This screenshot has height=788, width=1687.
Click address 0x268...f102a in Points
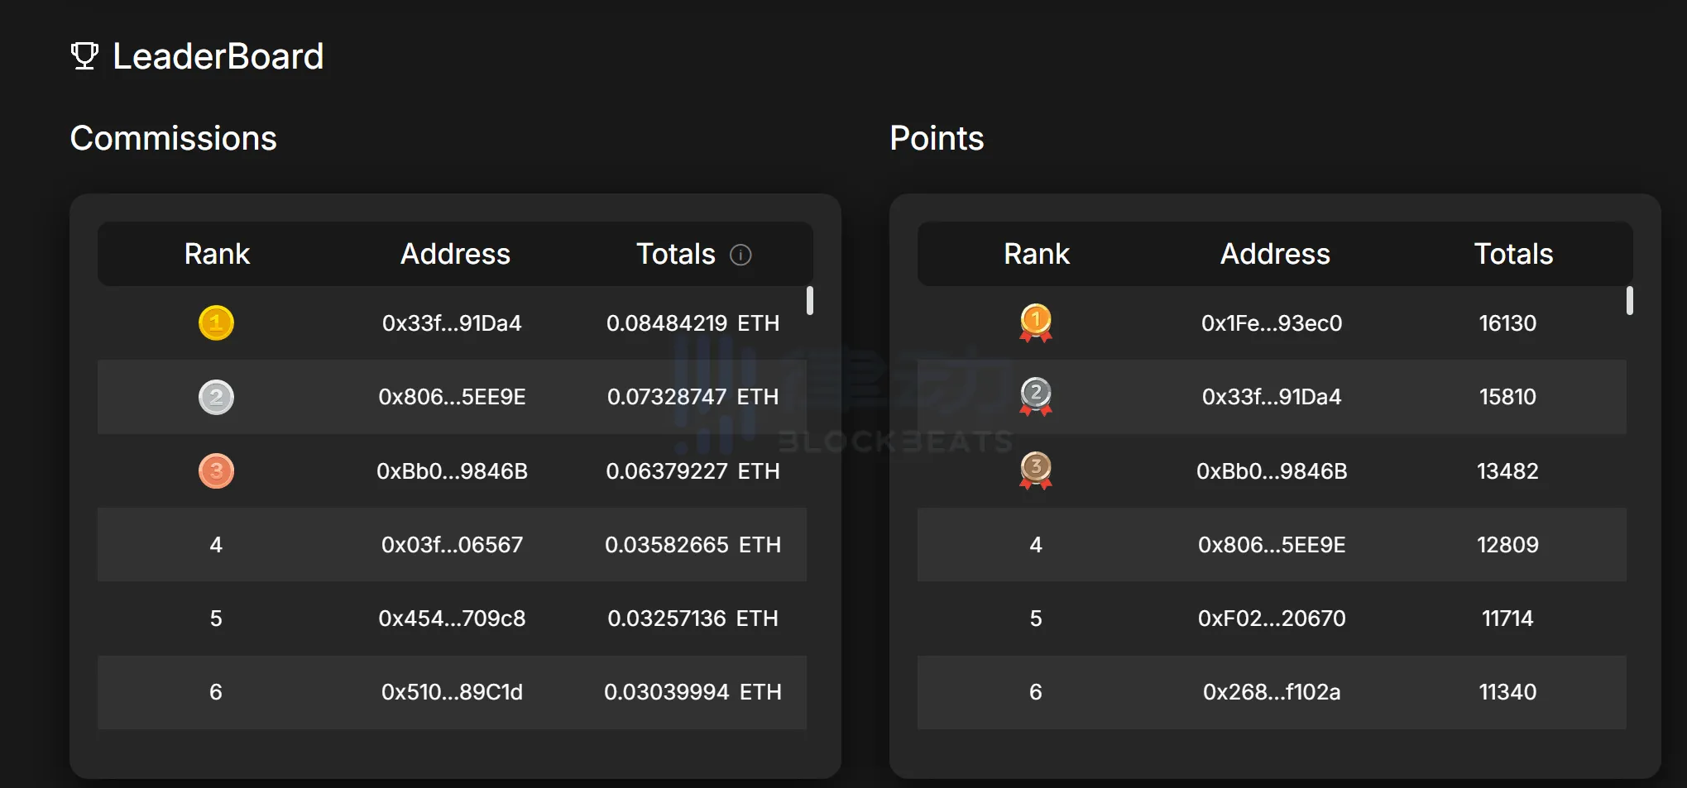(1272, 692)
